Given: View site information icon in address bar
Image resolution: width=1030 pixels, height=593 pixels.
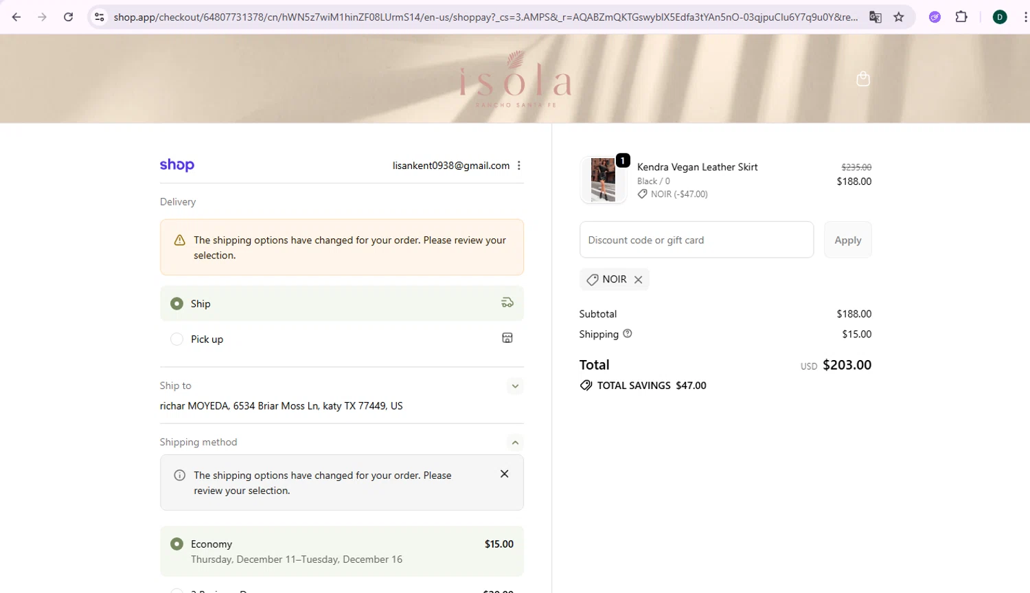Looking at the screenshot, I should (x=100, y=17).
